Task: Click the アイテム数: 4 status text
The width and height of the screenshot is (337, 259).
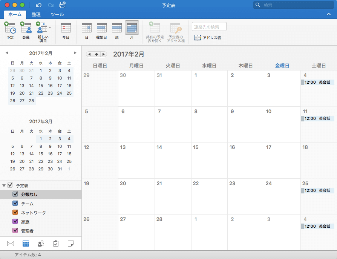Action: coord(28,255)
